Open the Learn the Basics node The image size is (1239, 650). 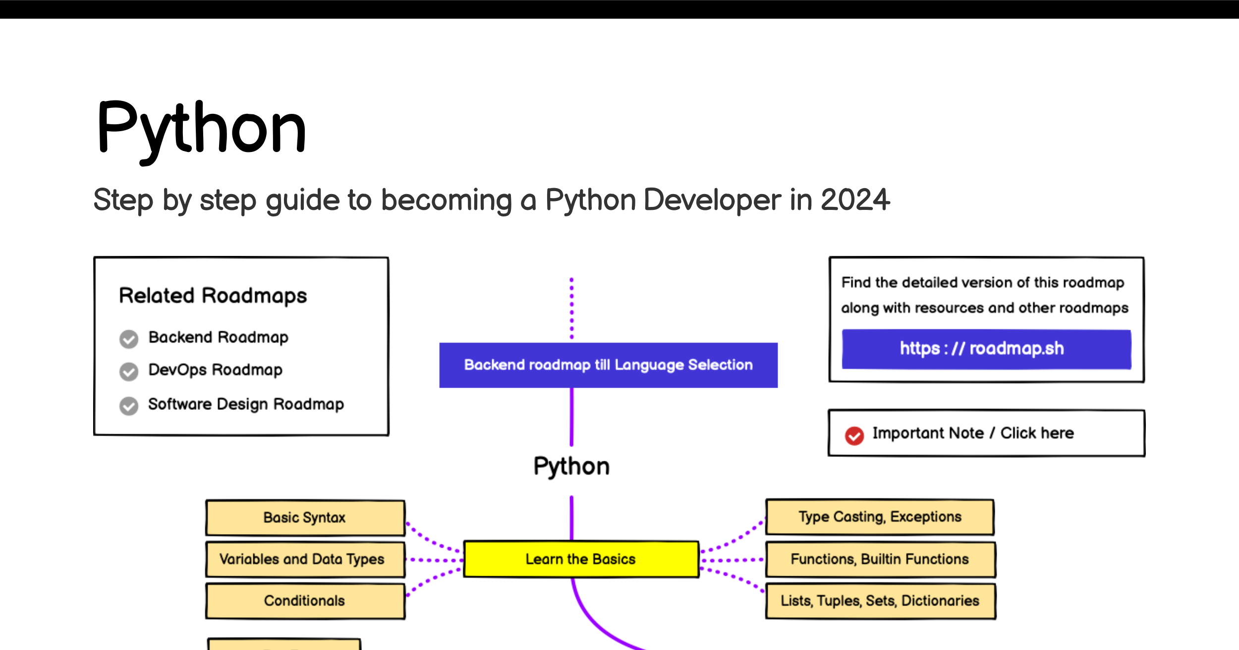tap(581, 559)
